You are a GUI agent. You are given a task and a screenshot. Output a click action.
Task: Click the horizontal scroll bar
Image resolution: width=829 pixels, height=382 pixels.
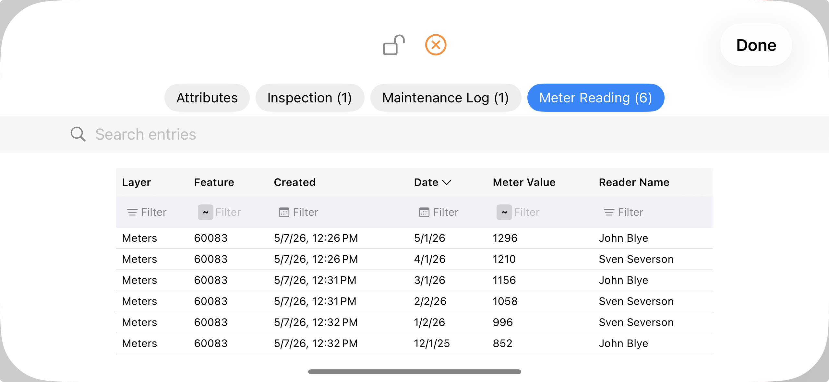pos(414,372)
